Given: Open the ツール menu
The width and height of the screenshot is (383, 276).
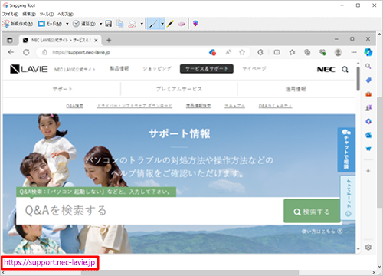Looking at the screenshot, I should coord(47,15).
